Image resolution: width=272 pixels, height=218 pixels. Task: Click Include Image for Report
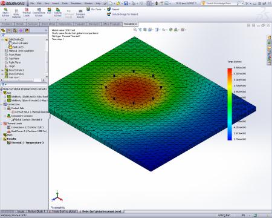(123, 15)
